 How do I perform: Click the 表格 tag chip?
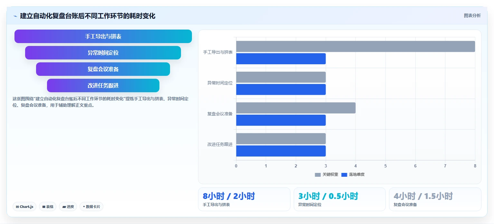[48, 207]
